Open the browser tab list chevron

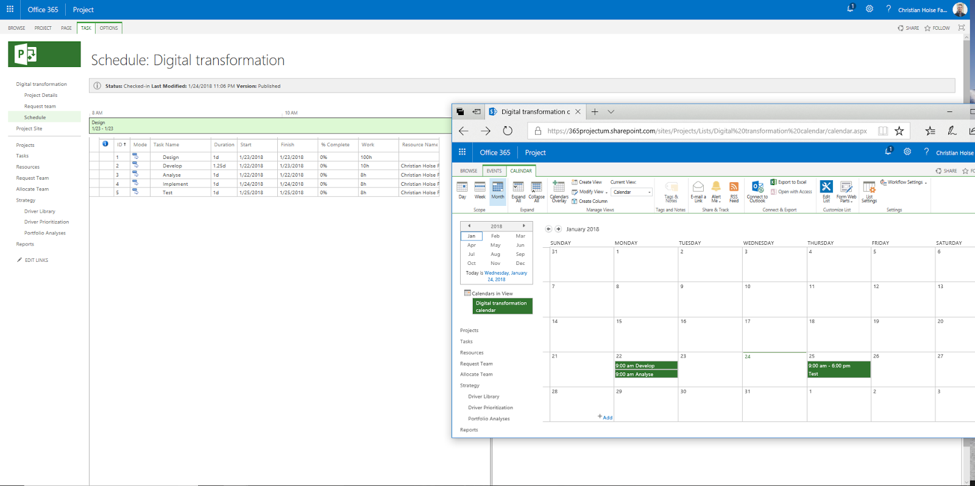[x=611, y=111]
